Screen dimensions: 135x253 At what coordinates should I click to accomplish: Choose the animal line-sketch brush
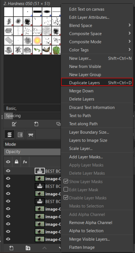(x=37, y=31)
